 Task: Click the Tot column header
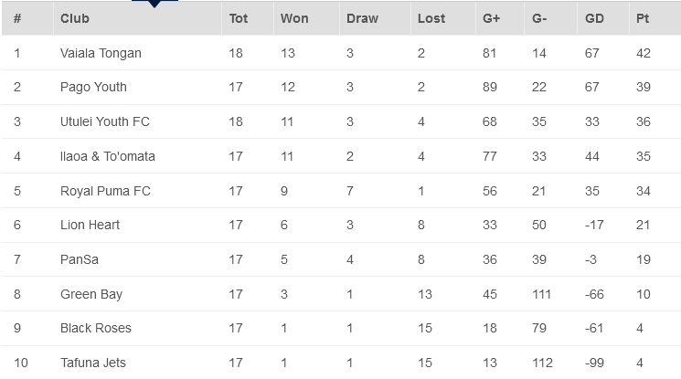pyautogui.click(x=238, y=18)
